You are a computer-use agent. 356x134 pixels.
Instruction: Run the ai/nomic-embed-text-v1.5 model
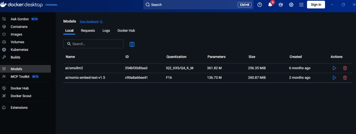tap(334, 78)
